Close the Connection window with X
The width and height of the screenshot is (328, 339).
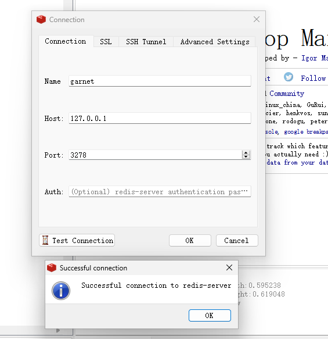point(257,19)
